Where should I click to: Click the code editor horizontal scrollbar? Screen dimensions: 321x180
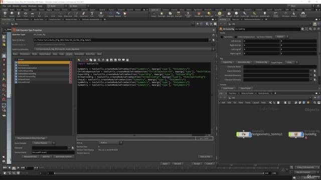[x=135, y=135]
